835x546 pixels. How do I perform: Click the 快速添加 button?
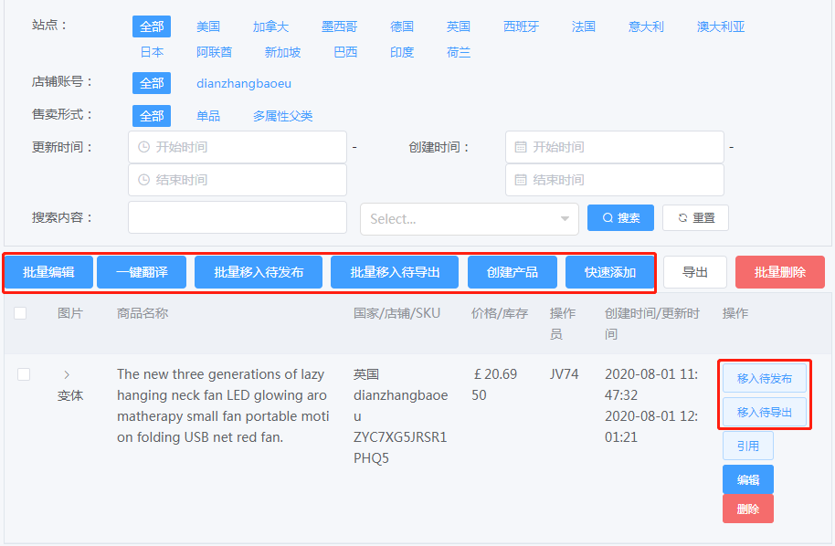coord(609,272)
